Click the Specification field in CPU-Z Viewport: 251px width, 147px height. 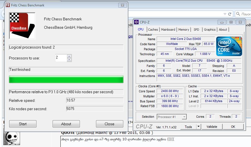tap(199, 61)
